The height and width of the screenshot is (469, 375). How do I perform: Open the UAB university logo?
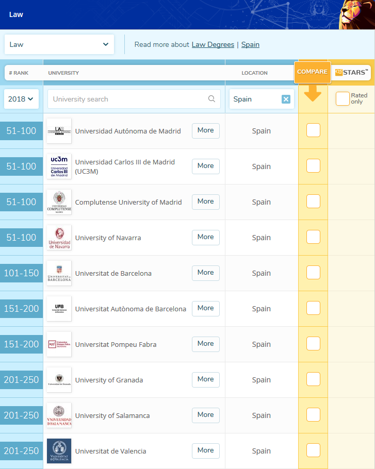point(59,309)
